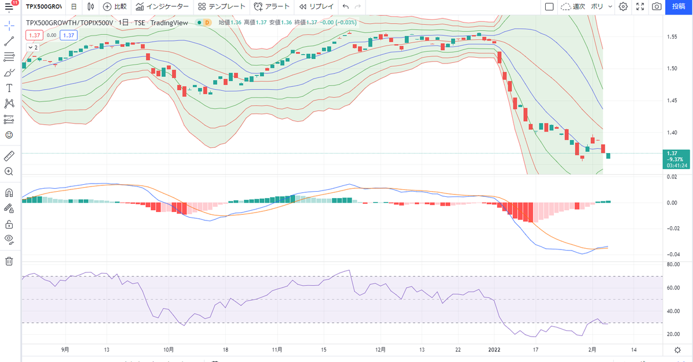This screenshot has height=362, width=693.
Task: Open the prediction and measurement tools
Action: (9, 119)
